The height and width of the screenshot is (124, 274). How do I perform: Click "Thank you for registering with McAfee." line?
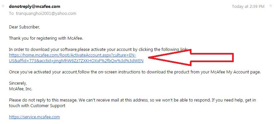tap(46, 38)
